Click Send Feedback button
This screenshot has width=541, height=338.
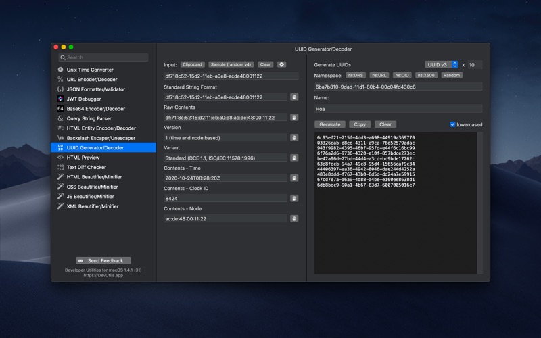103,260
